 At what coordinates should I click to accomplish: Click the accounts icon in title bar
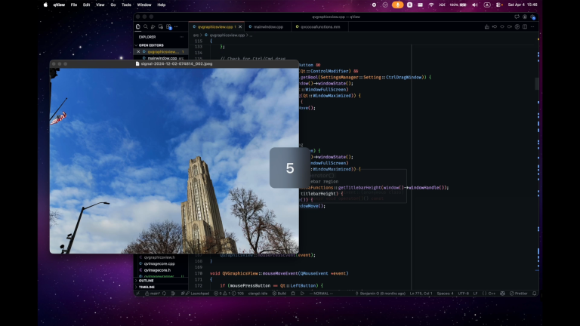(525, 17)
